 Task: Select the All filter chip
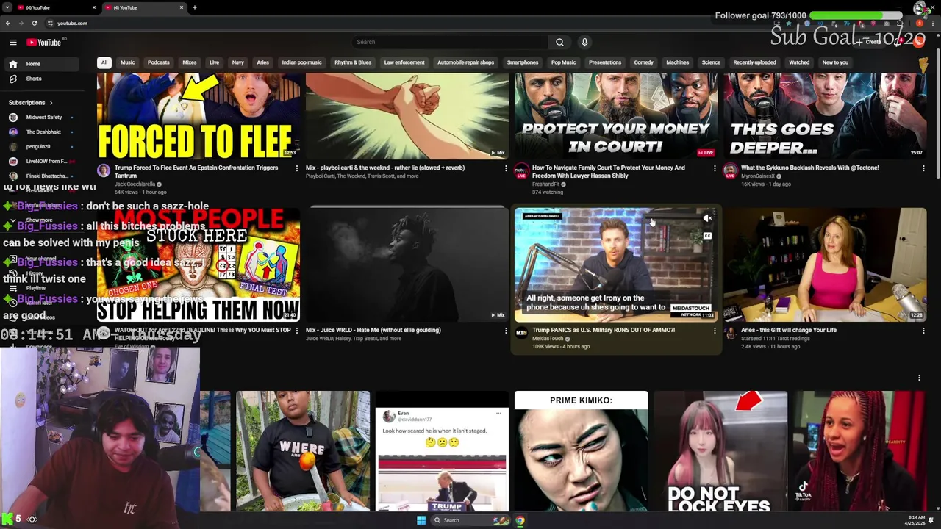[104, 62]
